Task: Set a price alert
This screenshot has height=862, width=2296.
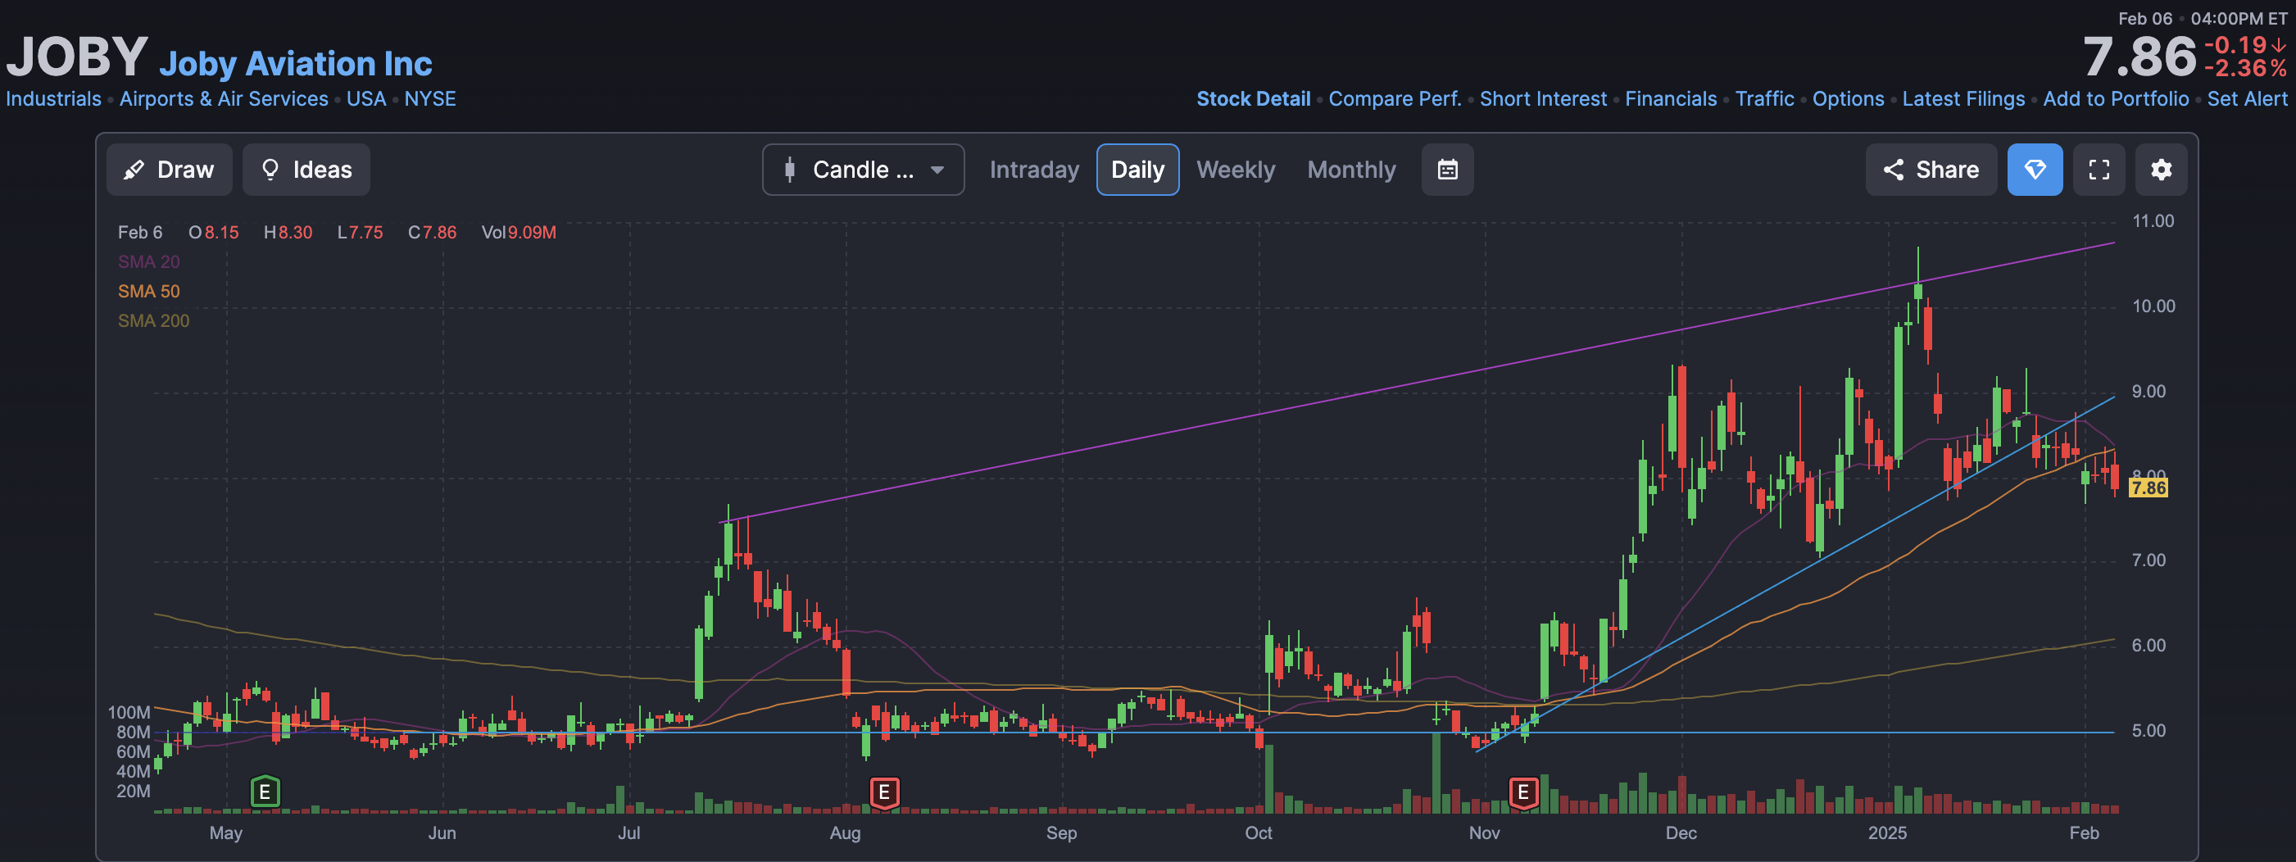Action: point(2247,99)
